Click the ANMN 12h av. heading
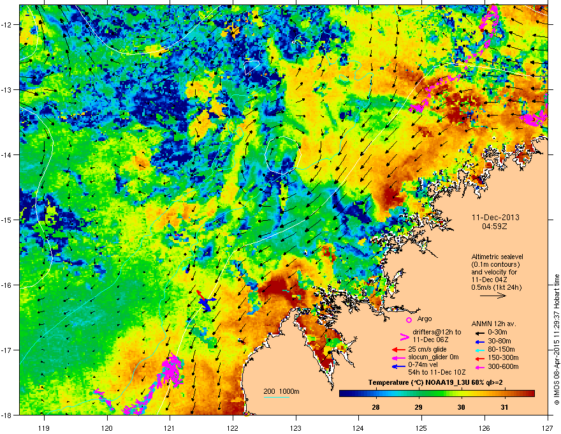The height and width of the screenshot is (434, 561). click(493, 324)
